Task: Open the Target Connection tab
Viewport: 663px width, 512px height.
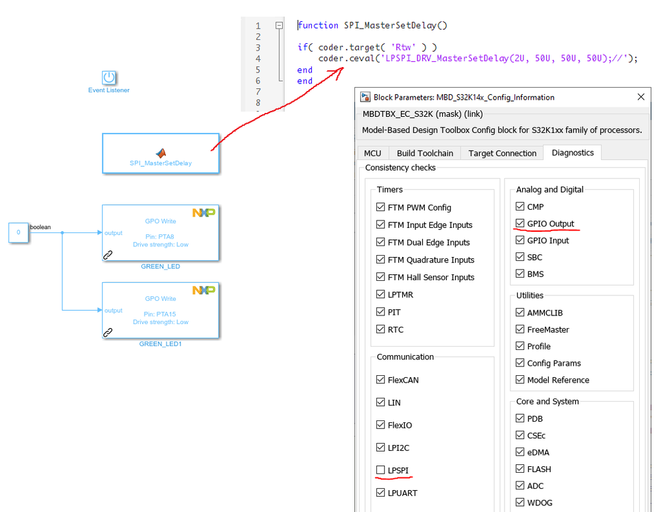Action: (x=502, y=153)
